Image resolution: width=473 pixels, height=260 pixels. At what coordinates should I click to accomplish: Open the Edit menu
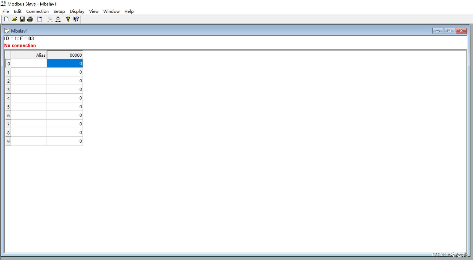coord(17,11)
